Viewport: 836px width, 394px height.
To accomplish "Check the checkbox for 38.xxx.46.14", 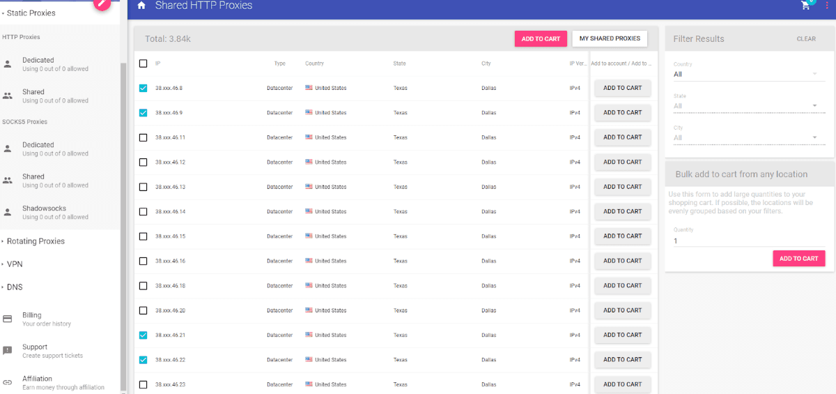I will tap(143, 211).
